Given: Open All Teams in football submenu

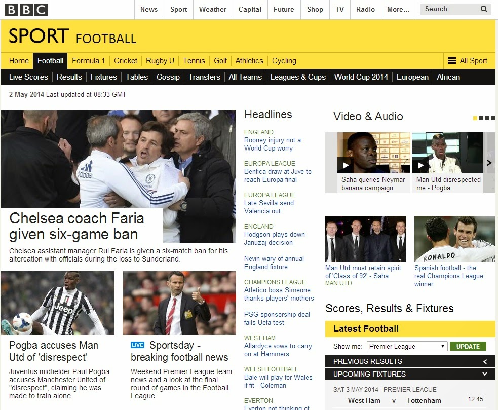Looking at the screenshot, I should coord(245,77).
